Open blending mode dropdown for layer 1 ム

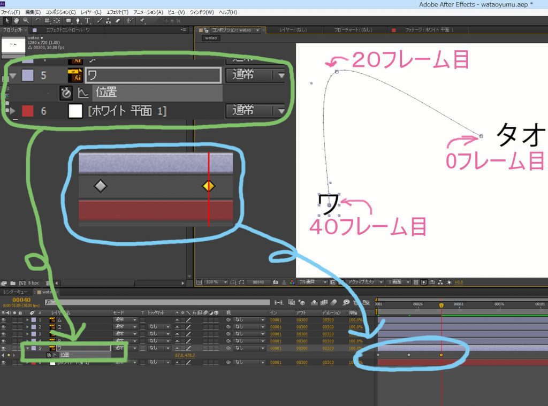(125, 320)
